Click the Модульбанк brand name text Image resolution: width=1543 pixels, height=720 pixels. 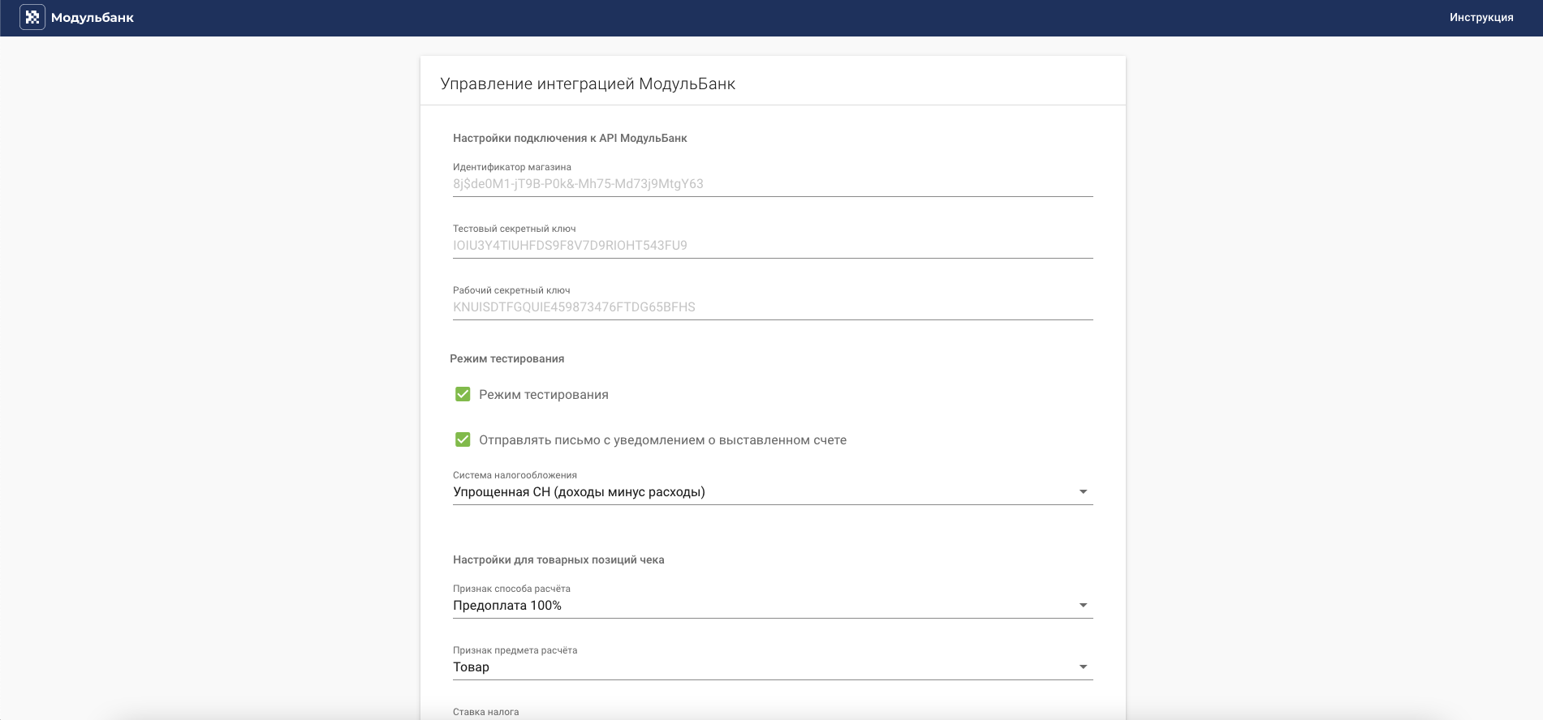click(93, 18)
